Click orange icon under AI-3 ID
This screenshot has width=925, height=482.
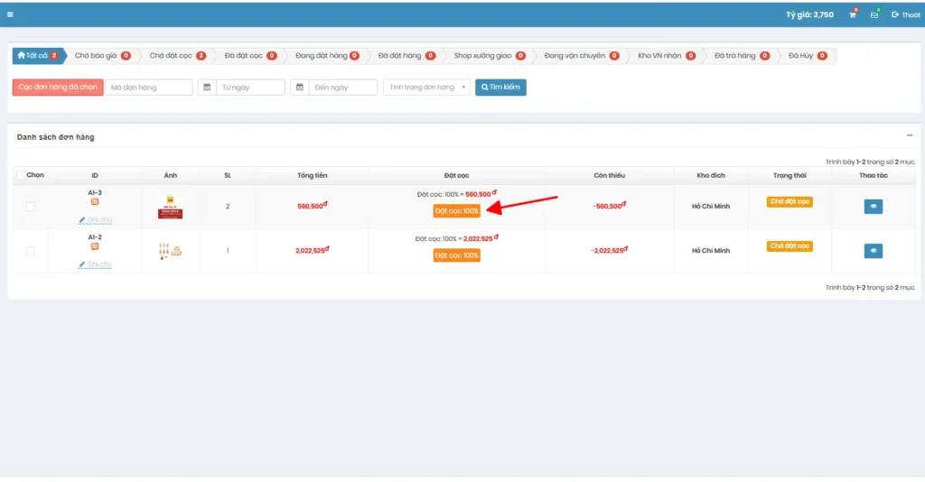tap(94, 201)
